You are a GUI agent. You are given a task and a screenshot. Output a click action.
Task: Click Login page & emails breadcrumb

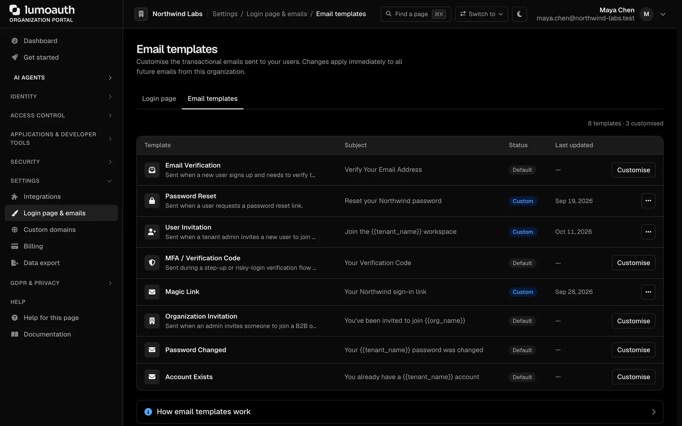pos(277,14)
